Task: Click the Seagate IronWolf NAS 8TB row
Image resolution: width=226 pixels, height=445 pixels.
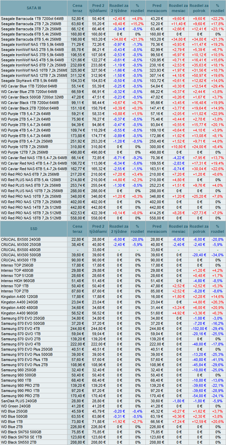Action: pyautogui.click(x=113, y=65)
